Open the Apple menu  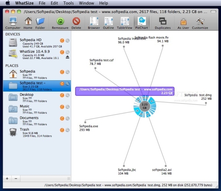[x=8, y=3]
